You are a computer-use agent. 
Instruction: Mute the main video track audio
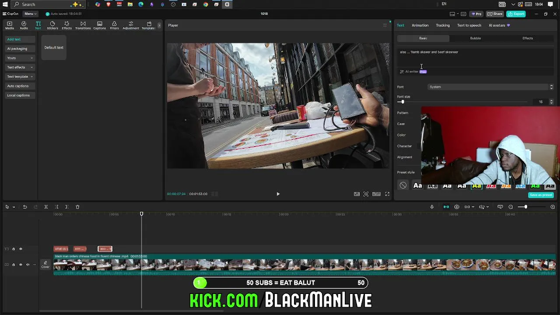click(x=28, y=265)
